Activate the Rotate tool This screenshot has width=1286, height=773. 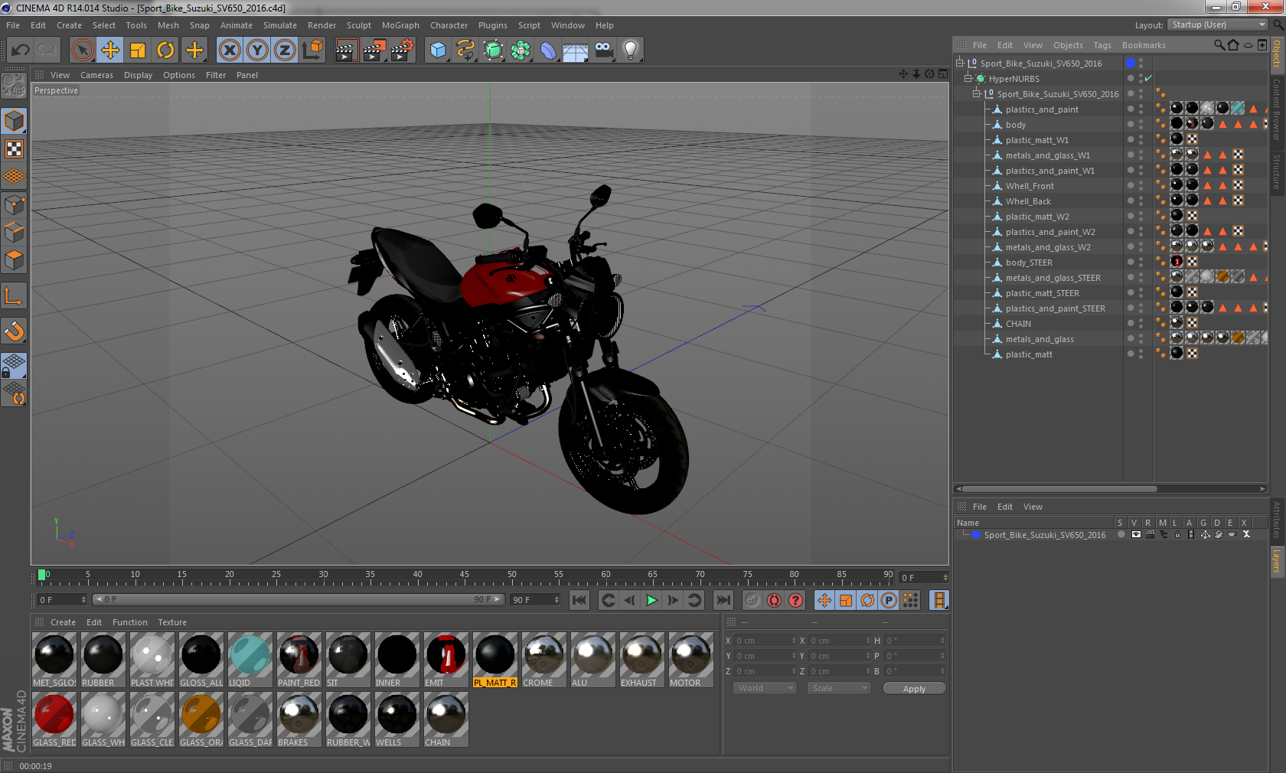coord(165,51)
